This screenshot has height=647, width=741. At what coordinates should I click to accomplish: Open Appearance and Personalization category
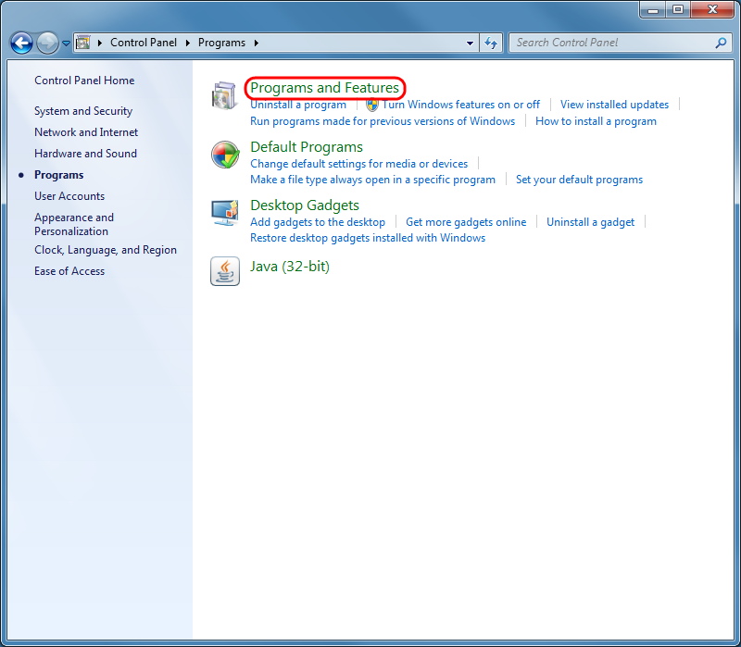(74, 224)
